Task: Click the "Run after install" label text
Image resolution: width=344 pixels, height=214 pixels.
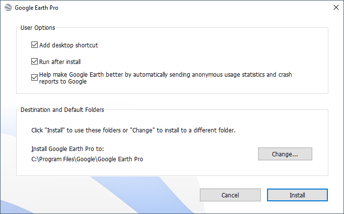Action: pos(60,62)
